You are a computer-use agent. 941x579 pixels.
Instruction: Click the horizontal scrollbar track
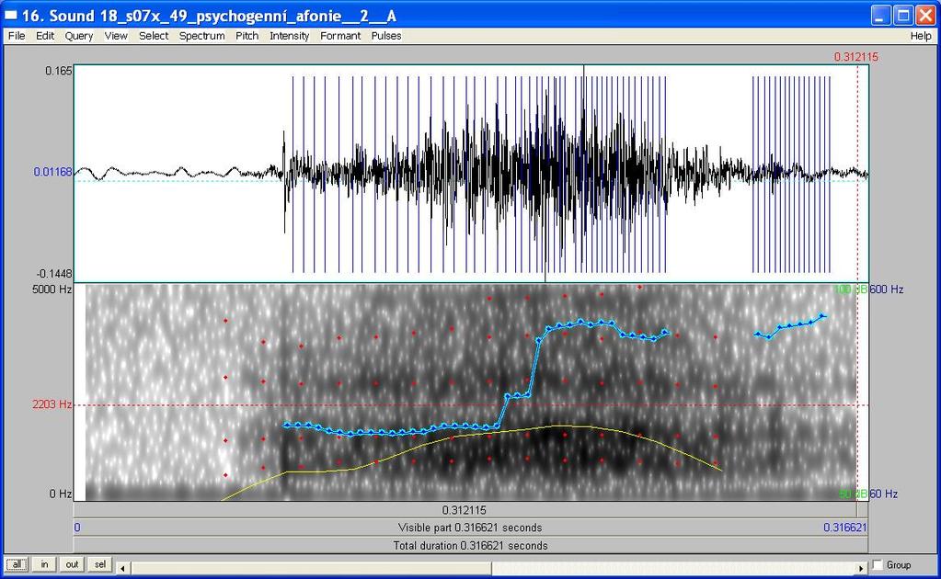[x=673, y=568]
